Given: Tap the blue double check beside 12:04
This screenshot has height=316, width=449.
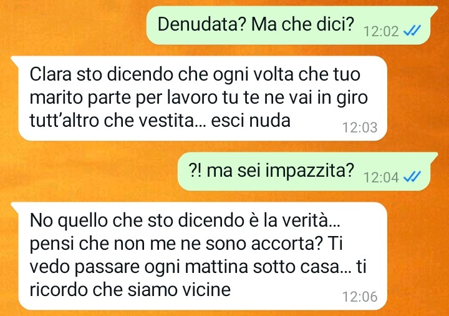Looking at the screenshot, I should [412, 176].
